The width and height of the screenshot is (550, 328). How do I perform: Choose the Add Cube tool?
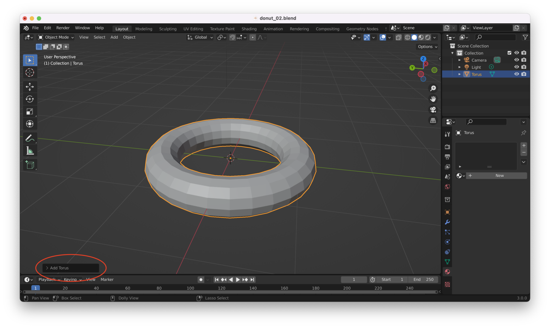pyautogui.click(x=30, y=165)
